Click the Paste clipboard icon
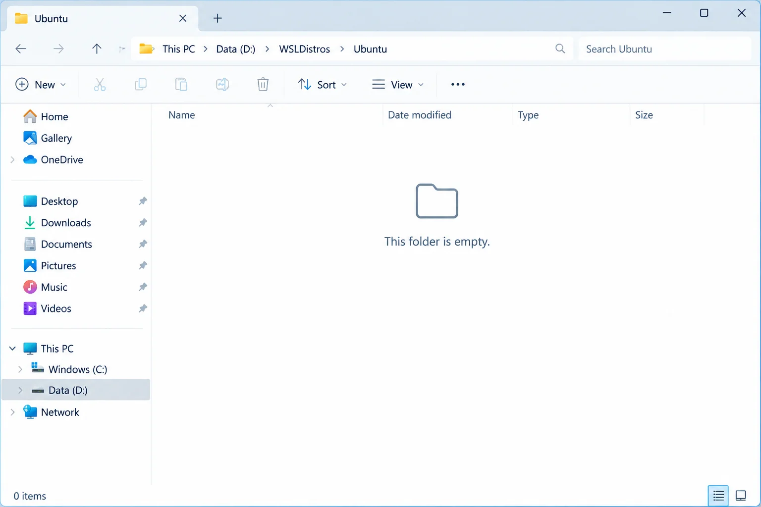 (x=181, y=85)
